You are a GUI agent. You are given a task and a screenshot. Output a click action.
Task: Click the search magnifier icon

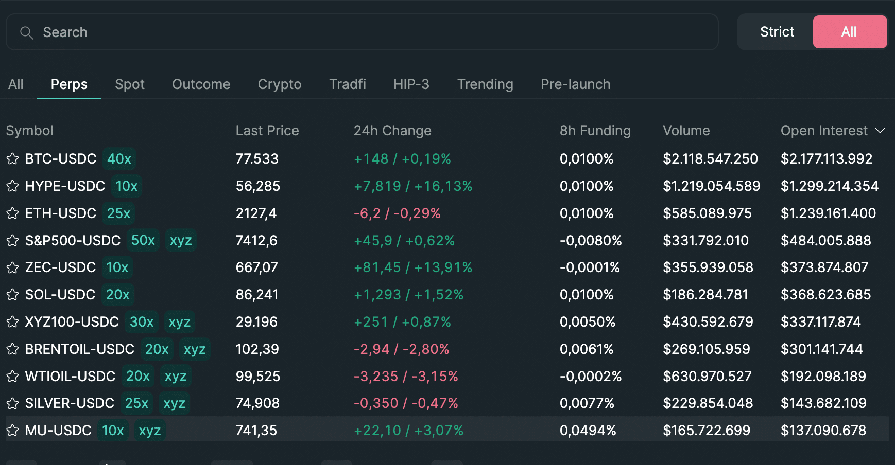coord(26,33)
